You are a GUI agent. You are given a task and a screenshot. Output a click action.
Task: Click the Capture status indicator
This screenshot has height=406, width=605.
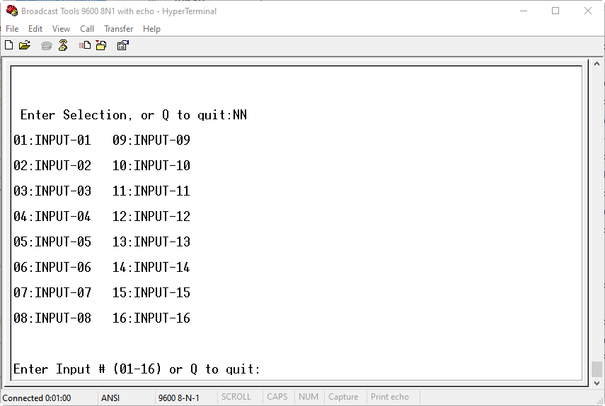[343, 397]
